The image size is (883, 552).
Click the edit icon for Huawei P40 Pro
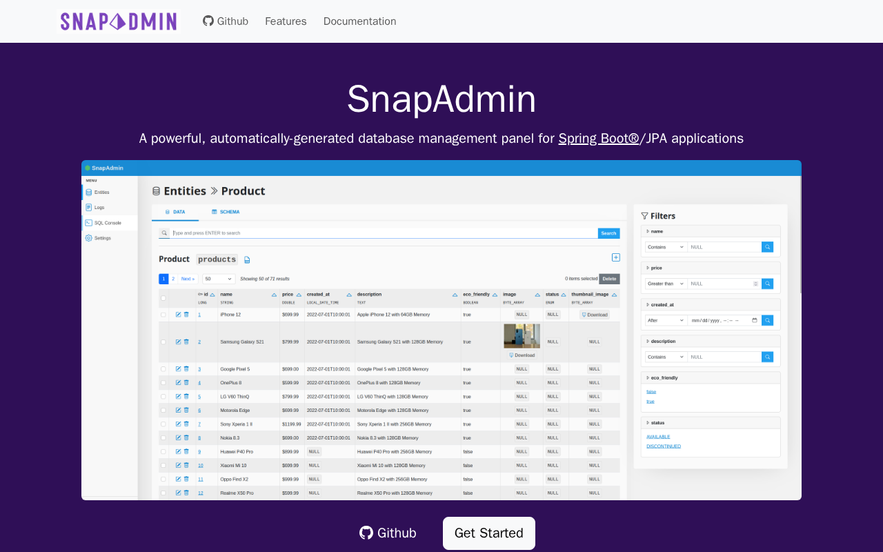tap(178, 451)
